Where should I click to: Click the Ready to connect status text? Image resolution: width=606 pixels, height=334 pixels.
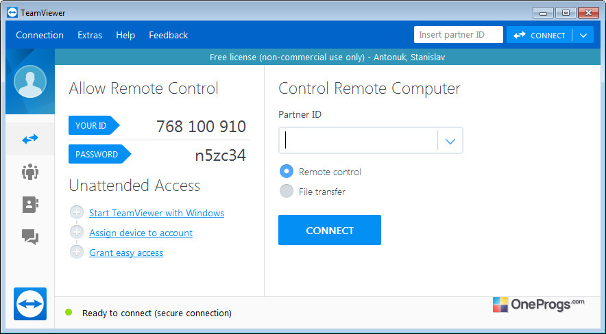tap(157, 313)
